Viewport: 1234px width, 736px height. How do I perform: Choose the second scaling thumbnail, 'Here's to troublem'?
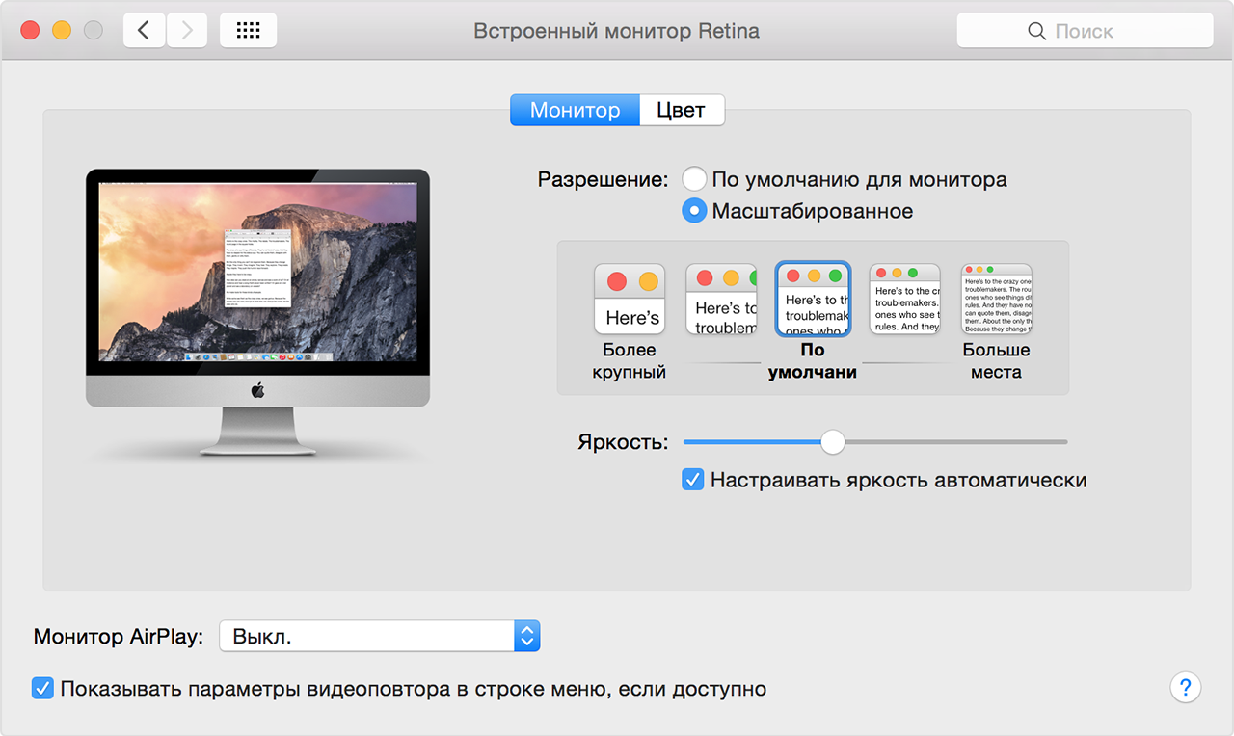pyautogui.click(x=721, y=299)
